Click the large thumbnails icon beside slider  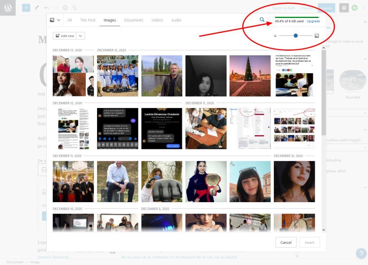pos(317,36)
